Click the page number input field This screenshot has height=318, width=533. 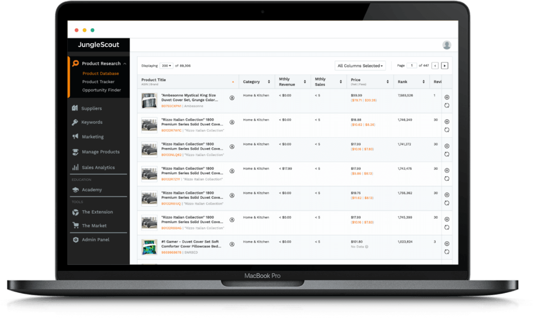pyautogui.click(x=412, y=66)
